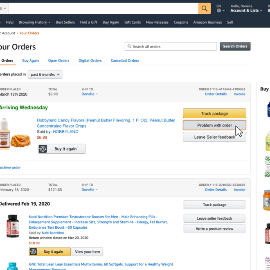This screenshot has height=270, width=270.
Task: Expand Ship To Donelle for March order
Action: [90, 94]
